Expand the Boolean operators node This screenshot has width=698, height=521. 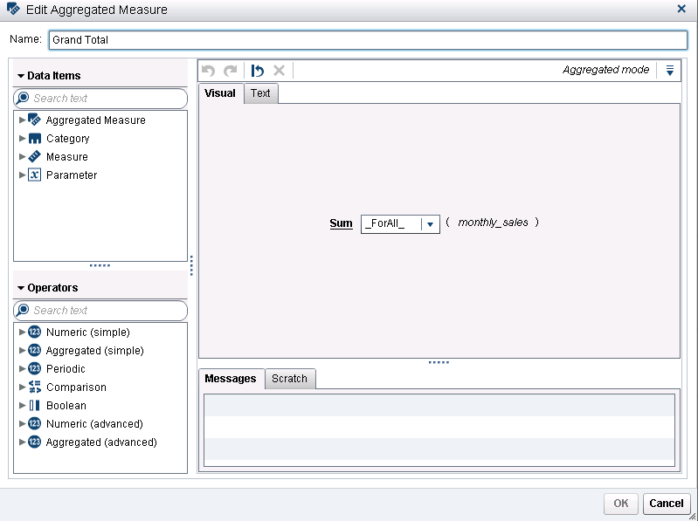(22, 405)
